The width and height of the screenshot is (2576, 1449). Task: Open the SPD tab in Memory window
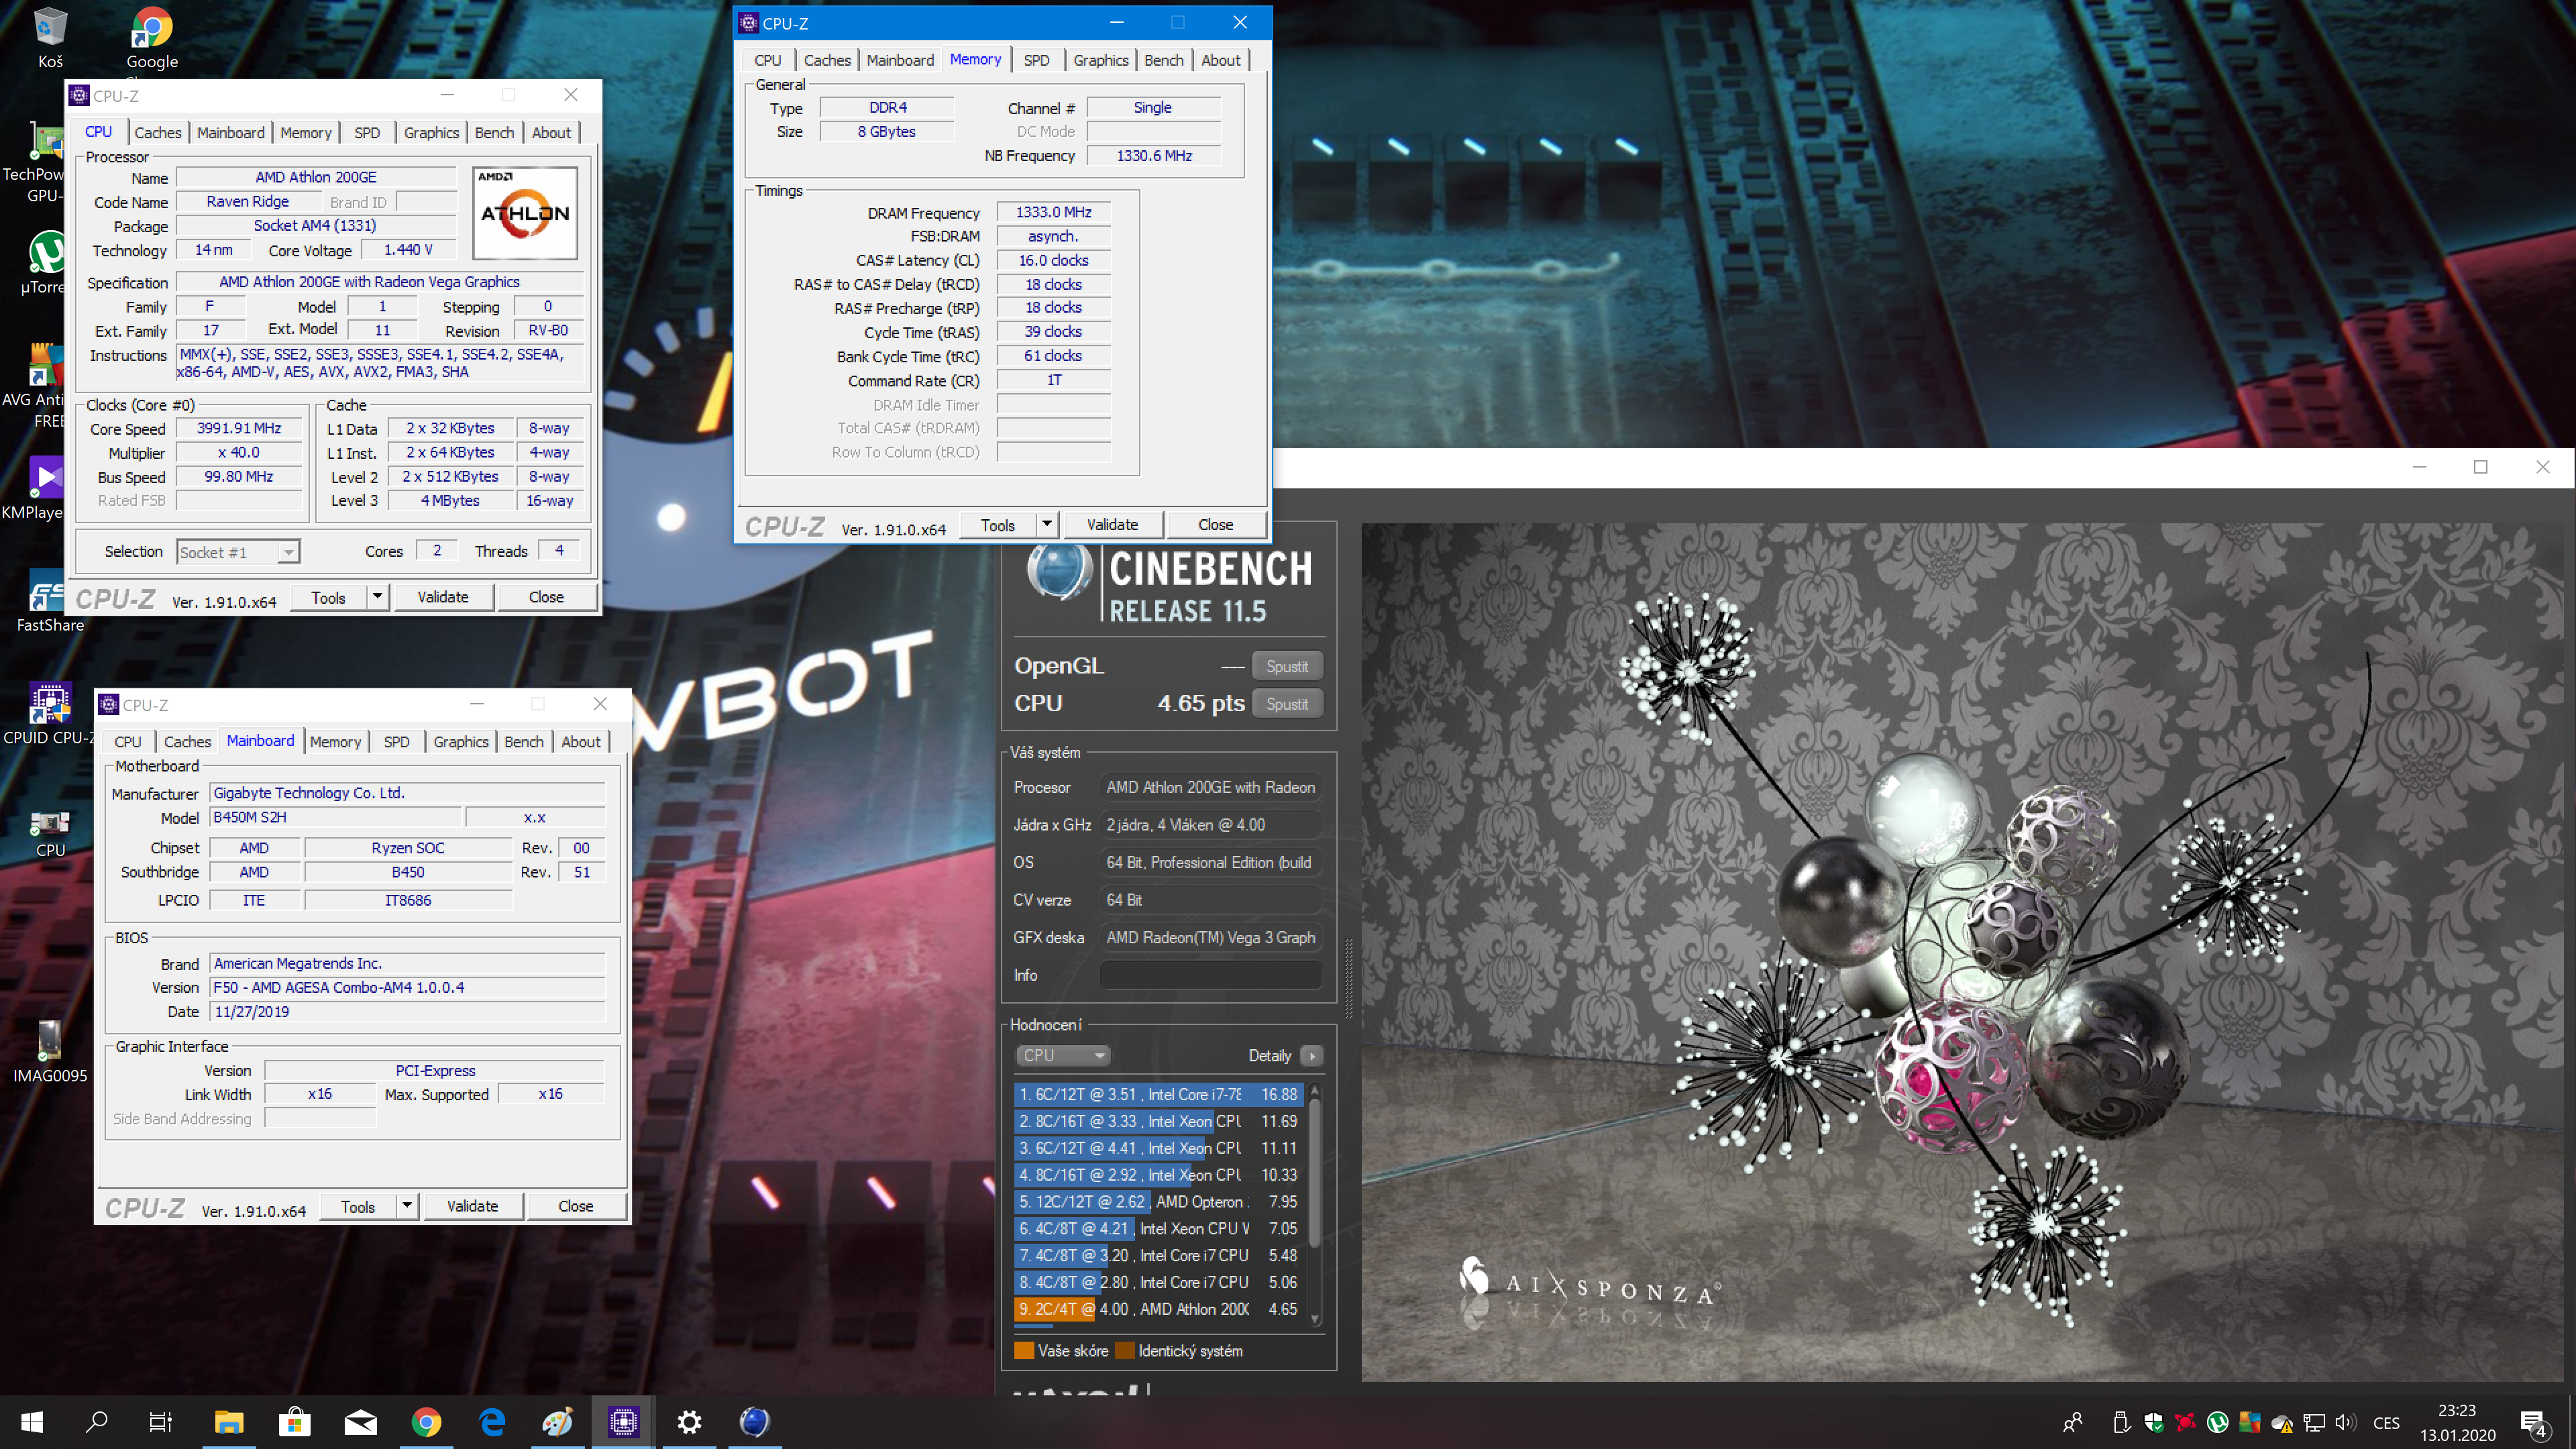[1037, 60]
